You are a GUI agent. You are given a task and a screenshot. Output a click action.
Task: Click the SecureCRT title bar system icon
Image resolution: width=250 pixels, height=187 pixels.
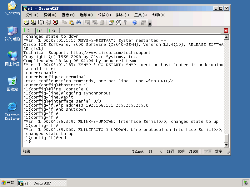click(25, 8)
